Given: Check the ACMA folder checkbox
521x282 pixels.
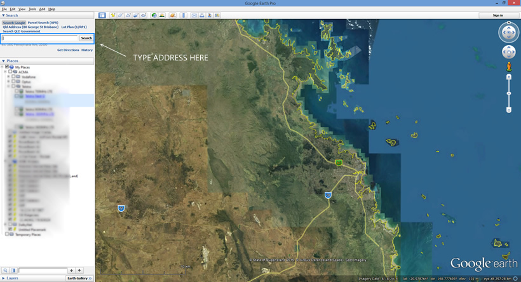Looking at the screenshot, I should [x=10, y=72].
